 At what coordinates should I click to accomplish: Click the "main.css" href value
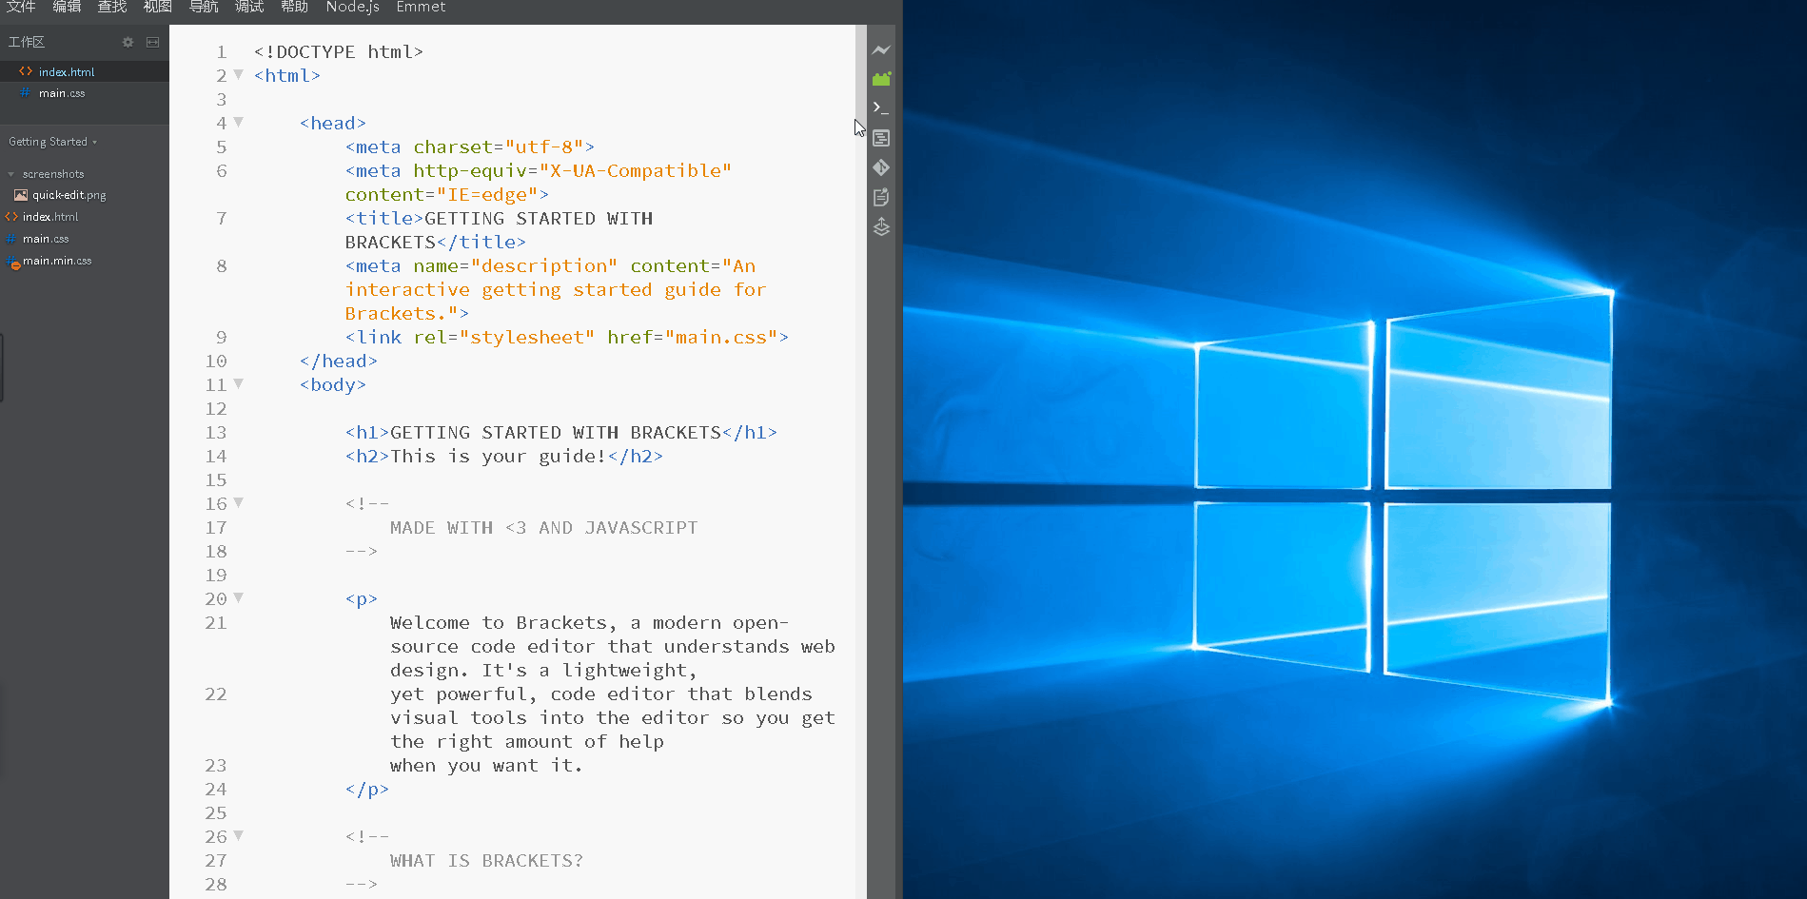pos(721,337)
